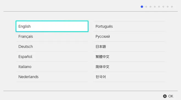Select Nederlands language option
Screen dimensions: 181x100
coord(52,77)
